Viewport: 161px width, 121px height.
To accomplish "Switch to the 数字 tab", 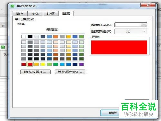I will click(20, 14).
